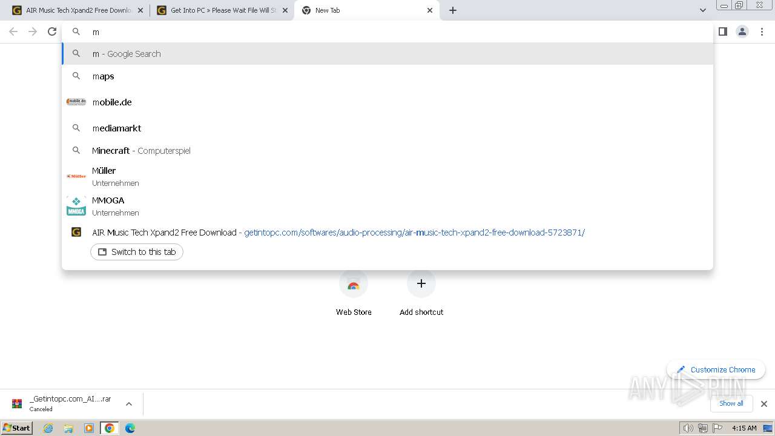Image resolution: width=775 pixels, height=436 pixels.
Task: Select the 'MMOGA' Unternehmen suggestion
Action: (387, 206)
